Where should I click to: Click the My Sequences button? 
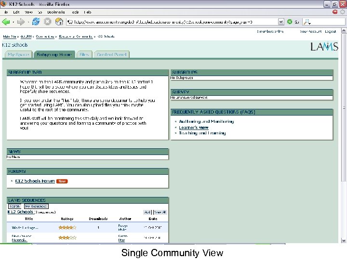click(x=36, y=206)
